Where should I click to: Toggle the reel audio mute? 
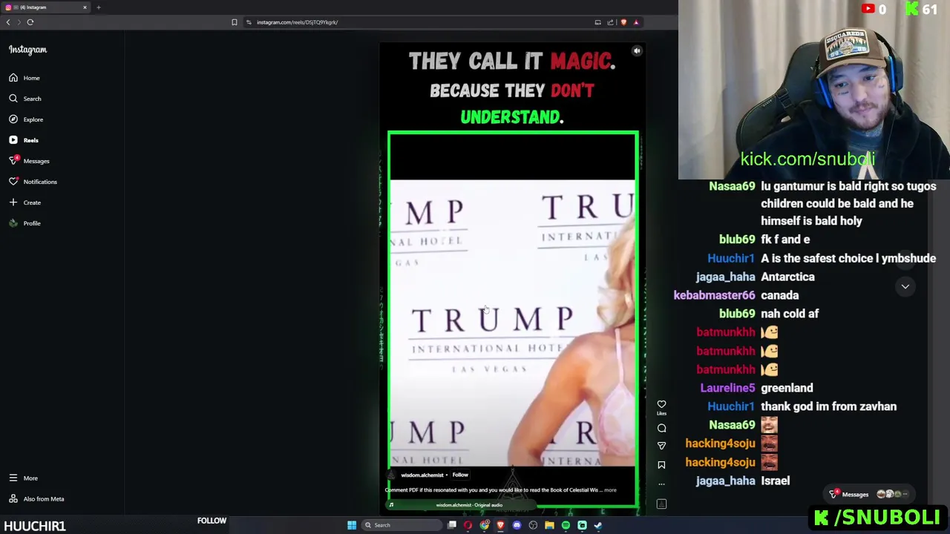[637, 51]
